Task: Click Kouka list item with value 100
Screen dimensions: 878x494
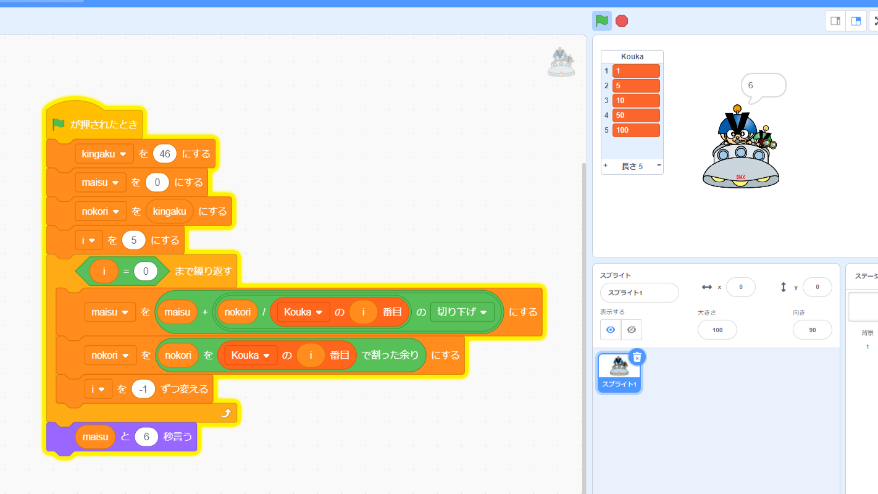Action: pyautogui.click(x=636, y=130)
